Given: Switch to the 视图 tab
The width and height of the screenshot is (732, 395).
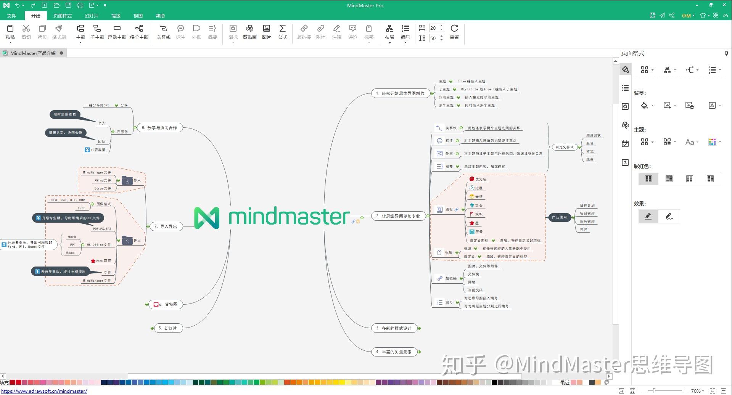Looking at the screenshot, I should click(x=138, y=16).
